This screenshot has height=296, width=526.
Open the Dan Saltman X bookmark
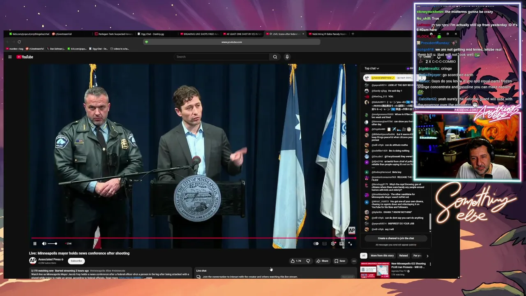(x=55, y=49)
